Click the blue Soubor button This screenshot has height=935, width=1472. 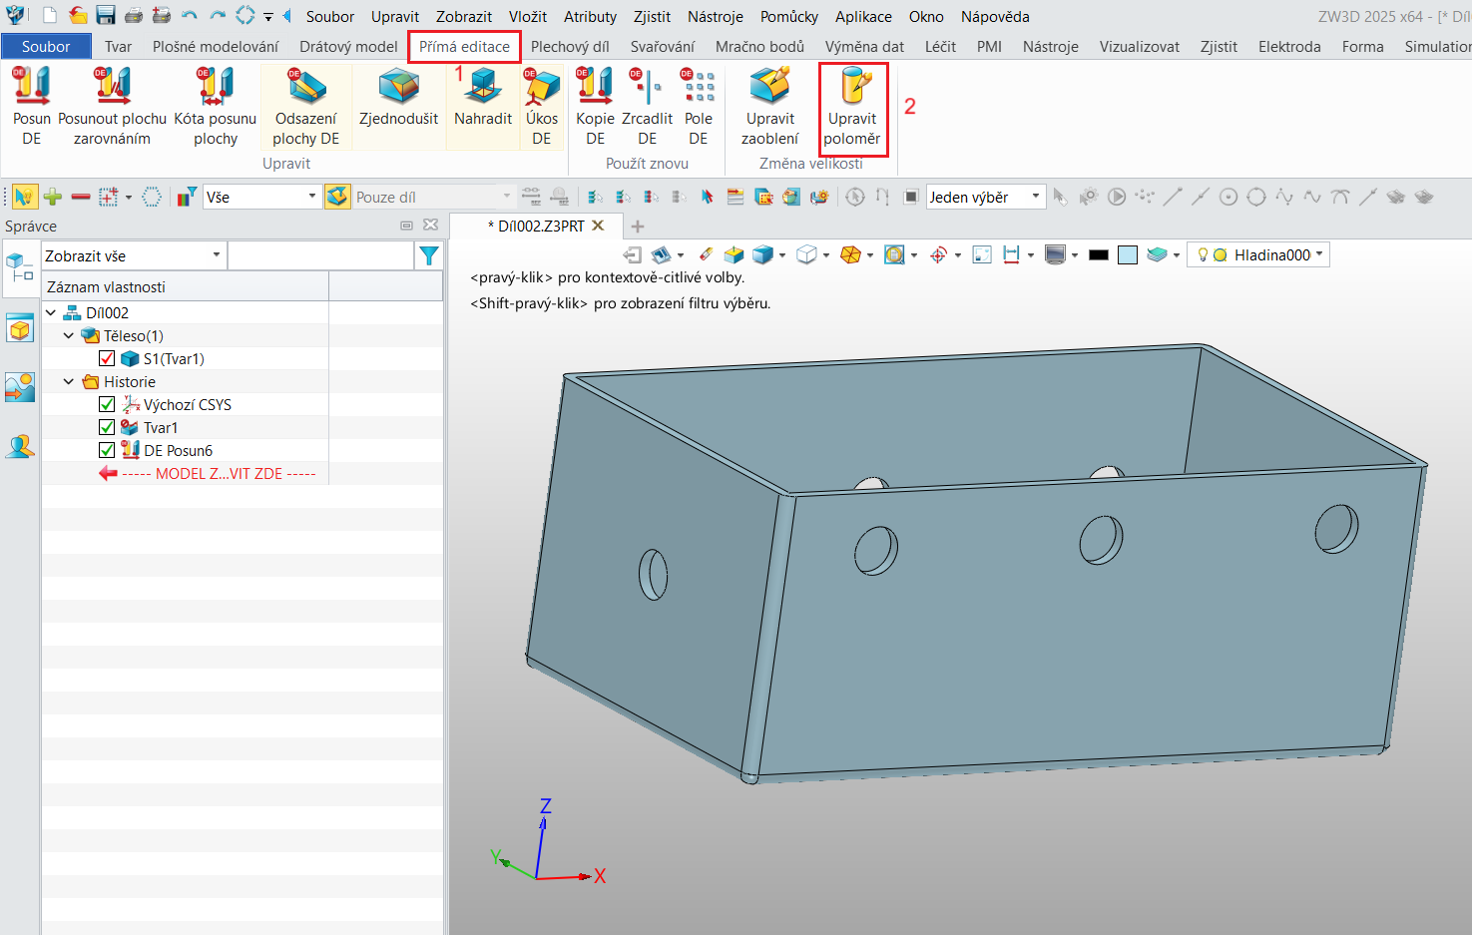(46, 46)
